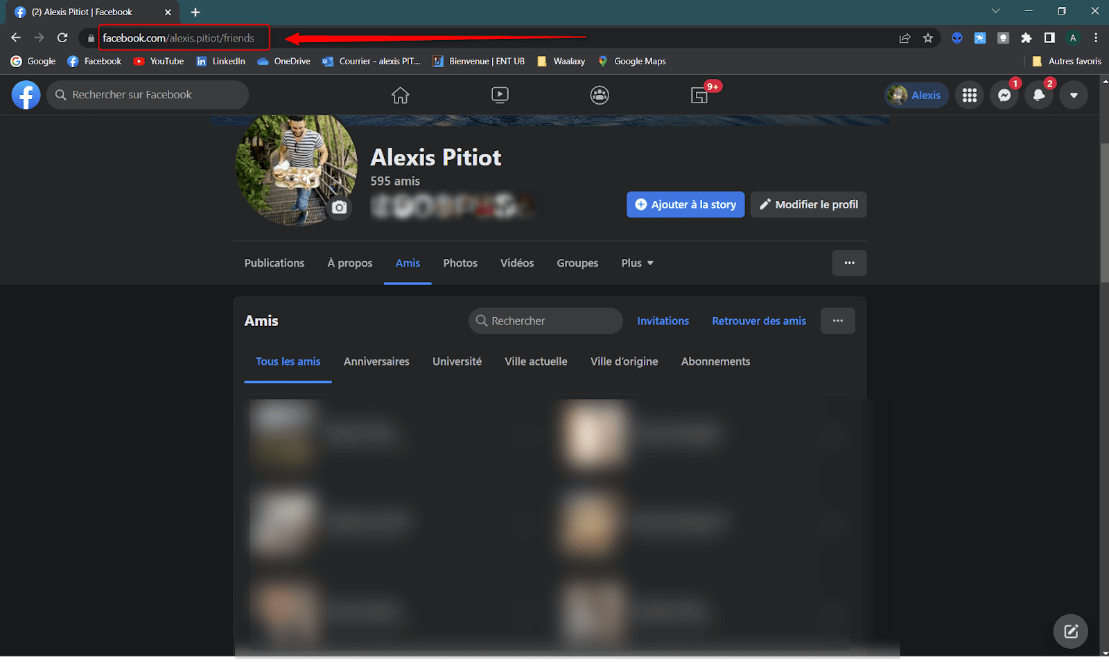Click the new message compose icon

[x=1071, y=631]
